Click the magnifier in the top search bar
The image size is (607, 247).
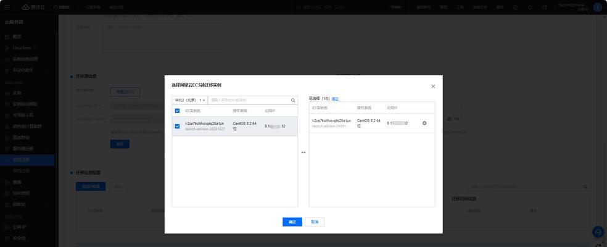(299, 7)
